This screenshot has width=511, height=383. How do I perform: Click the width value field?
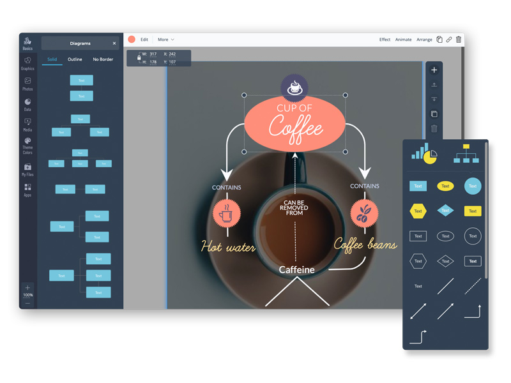click(153, 54)
